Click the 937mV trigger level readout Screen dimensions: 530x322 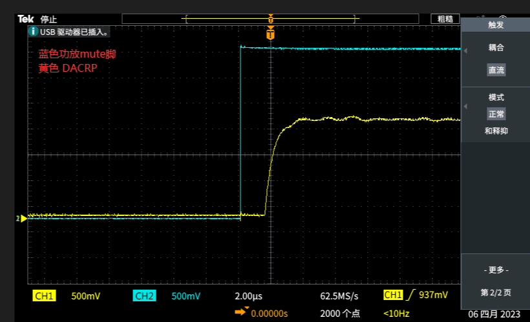click(433, 295)
